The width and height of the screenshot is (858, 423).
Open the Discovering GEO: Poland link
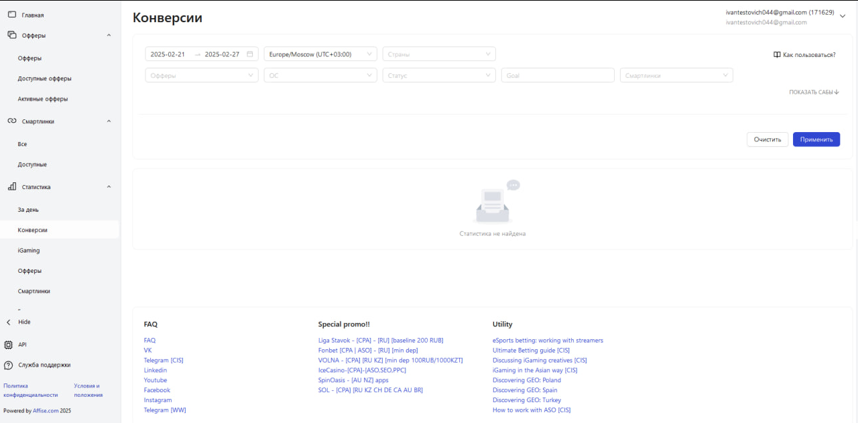tap(527, 380)
